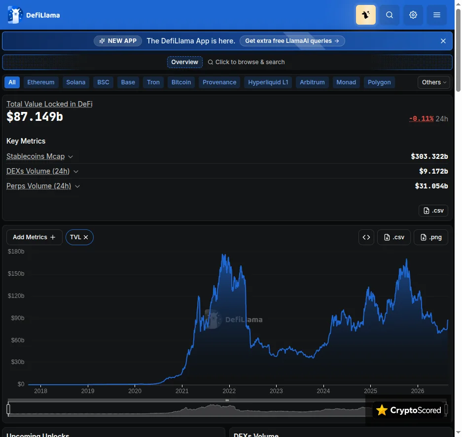Filter by Ethereum chain
The width and height of the screenshot is (462, 437).
[41, 82]
